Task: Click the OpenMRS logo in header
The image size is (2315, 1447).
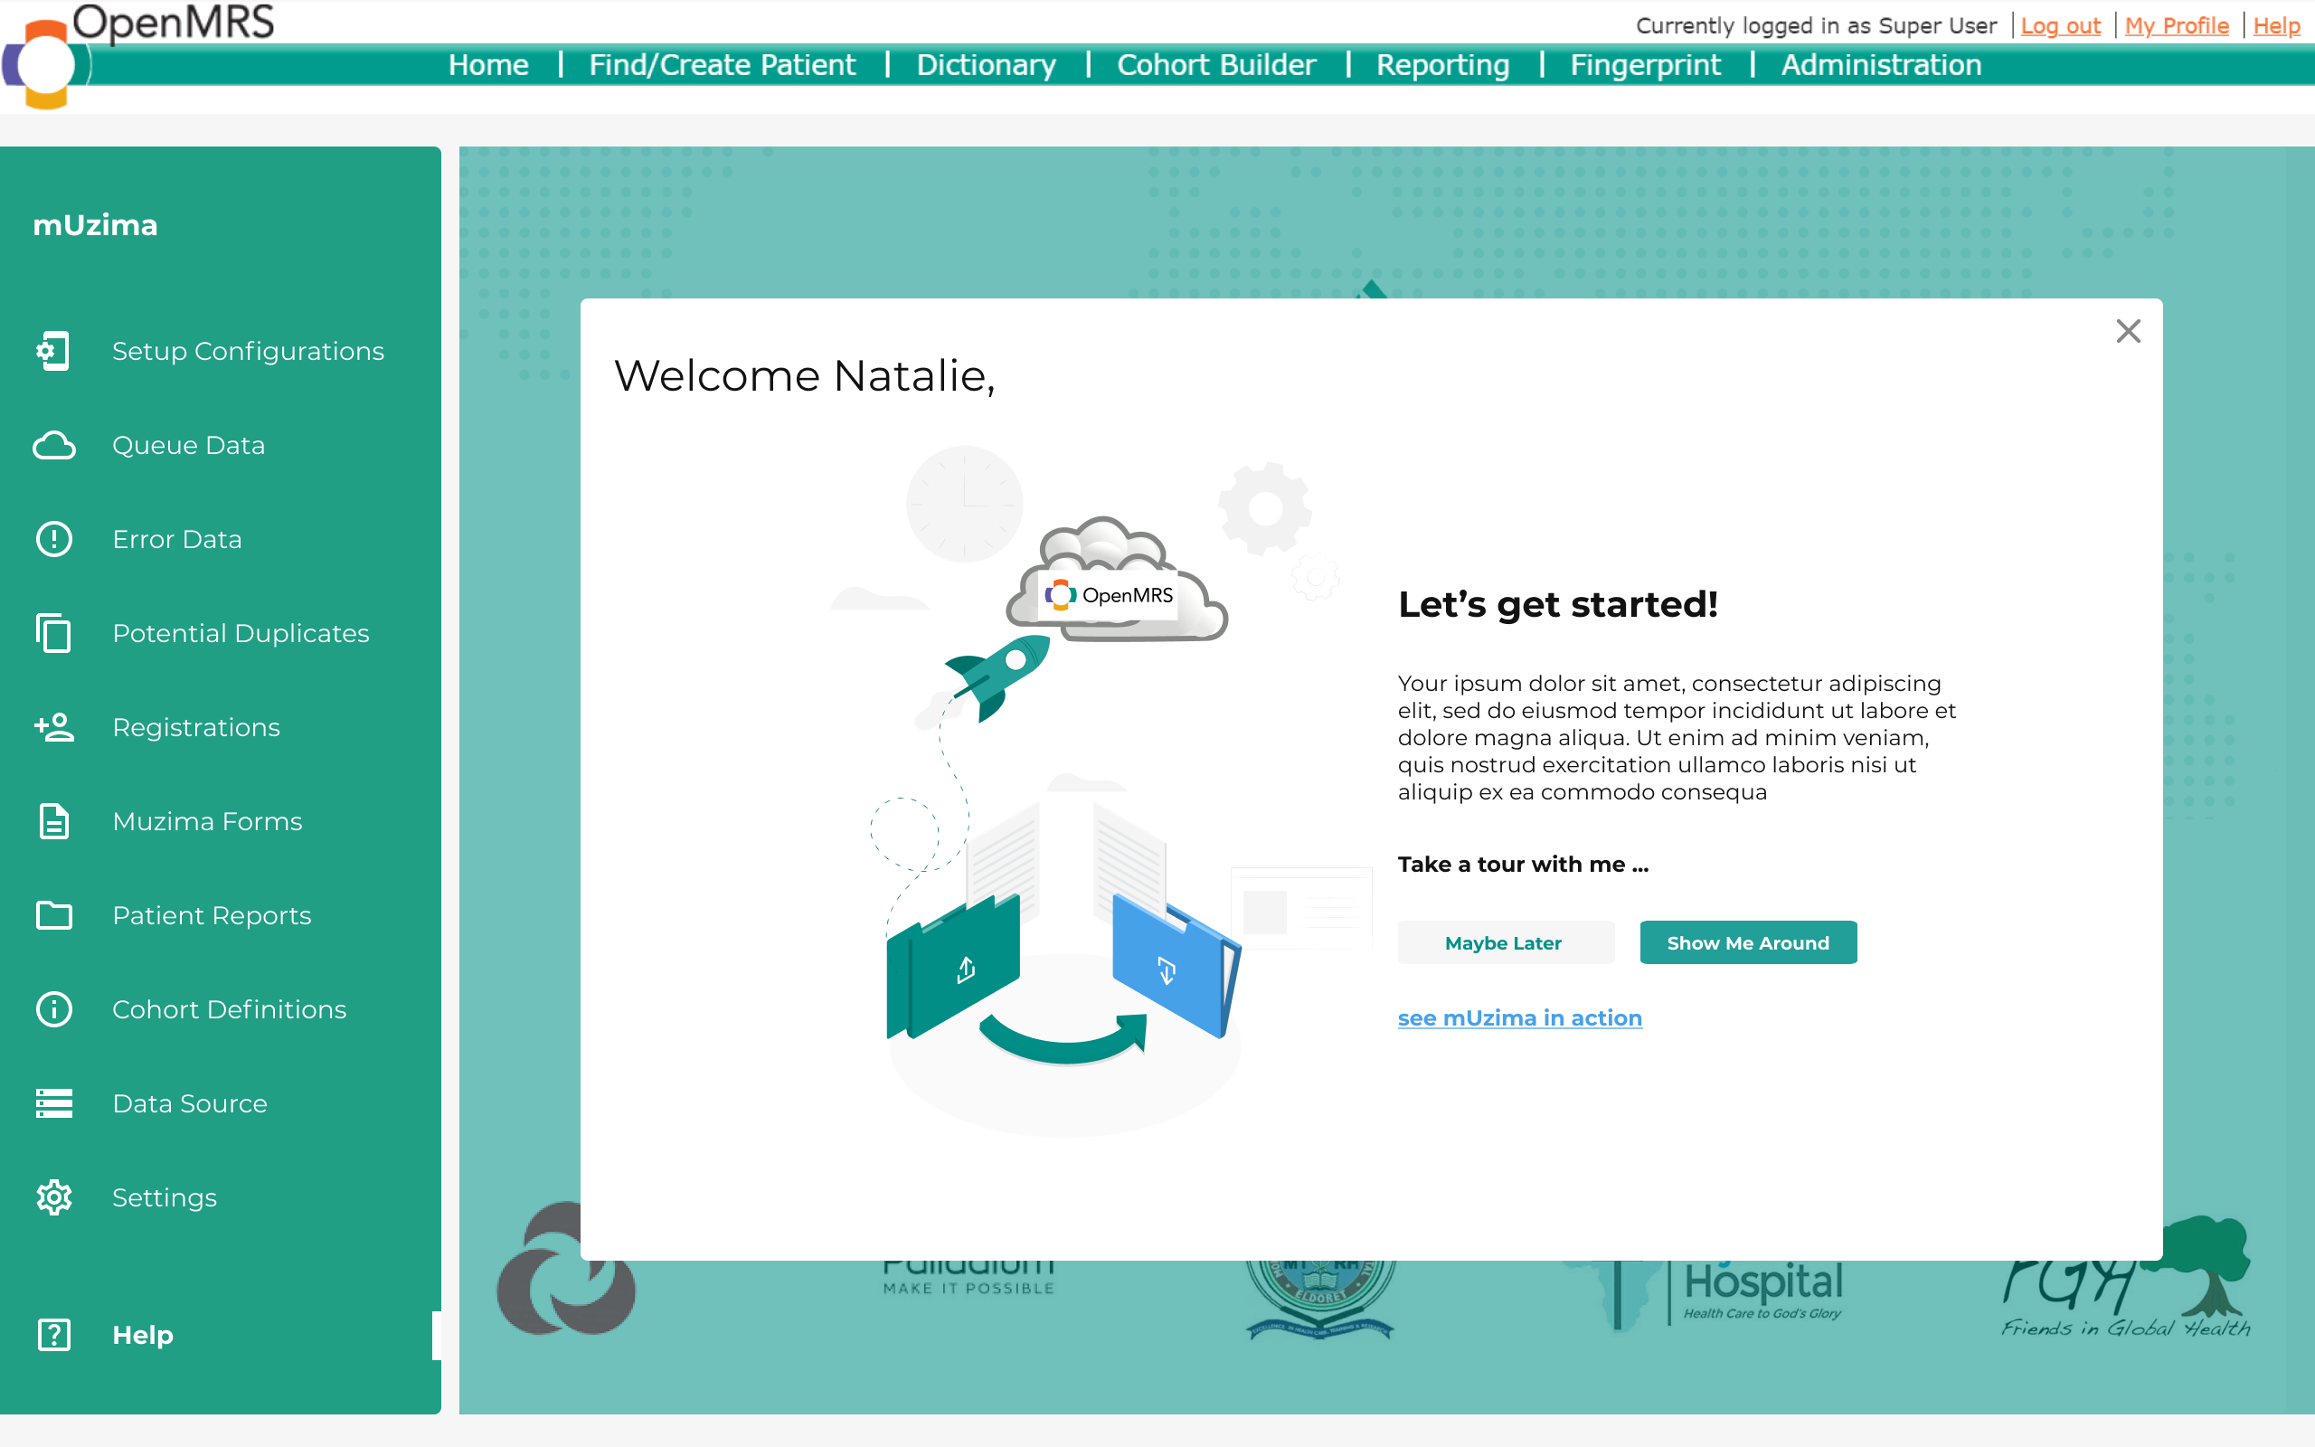Action: [x=138, y=55]
